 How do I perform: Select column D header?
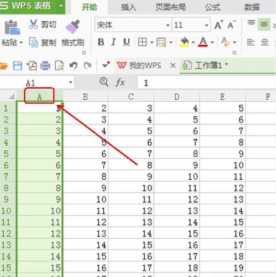(x=177, y=97)
